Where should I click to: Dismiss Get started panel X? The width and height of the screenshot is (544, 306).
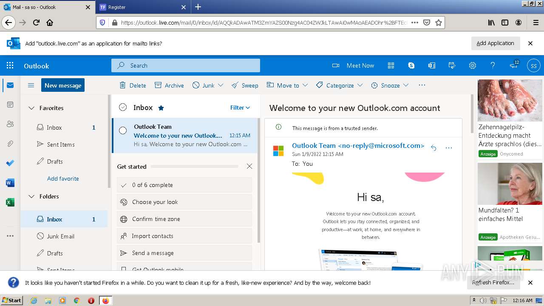(249, 166)
